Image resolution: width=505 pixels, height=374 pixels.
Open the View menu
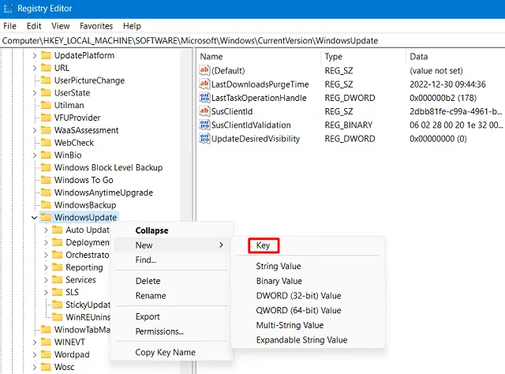61,26
